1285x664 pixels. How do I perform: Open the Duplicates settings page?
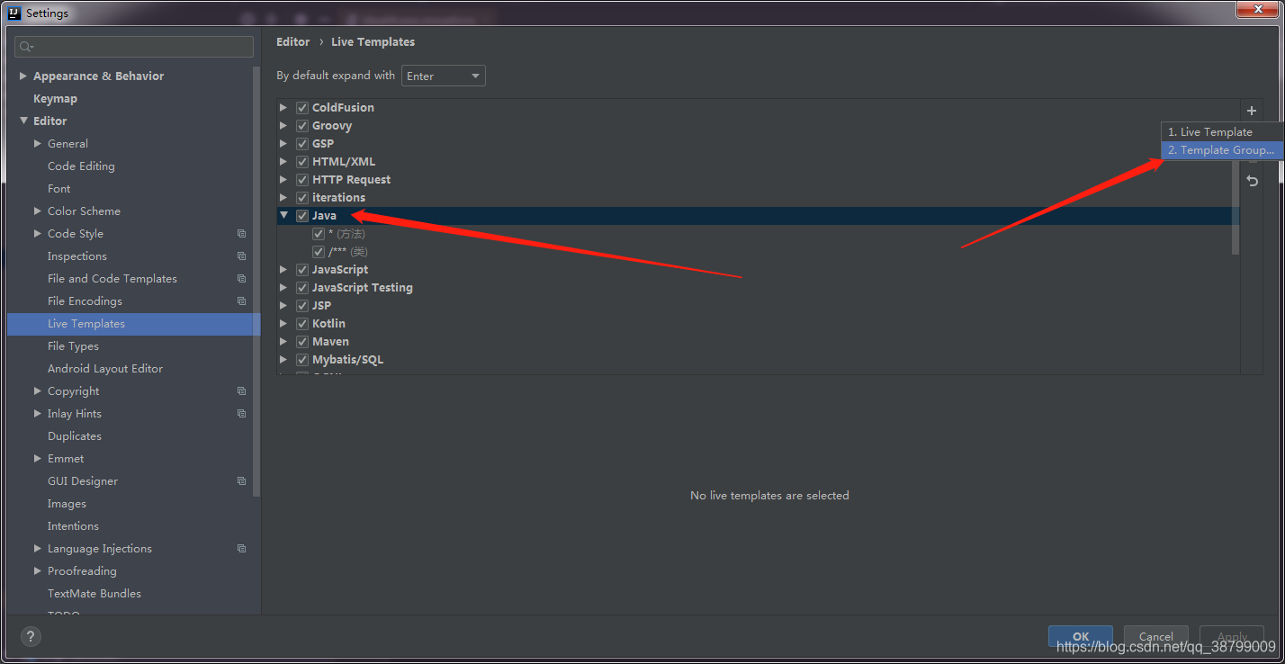click(x=75, y=436)
